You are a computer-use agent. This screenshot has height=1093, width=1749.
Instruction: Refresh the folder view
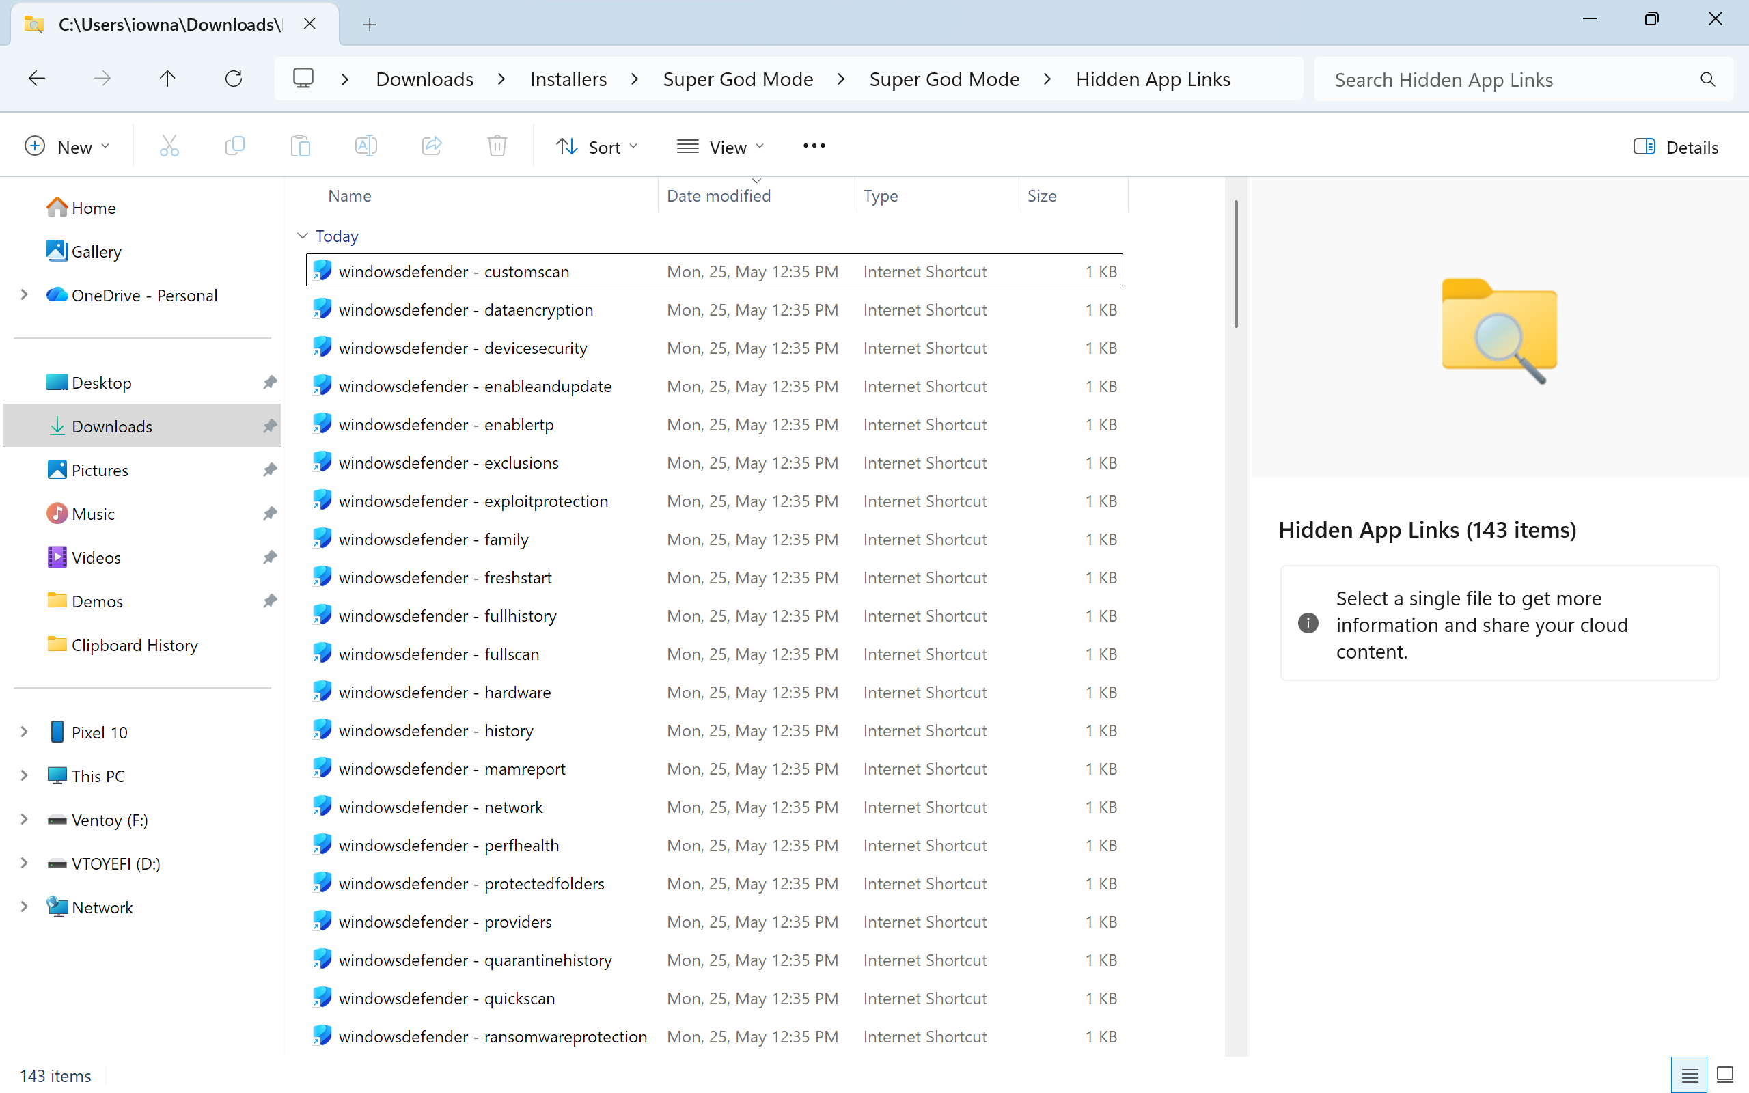[x=234, y=79]
